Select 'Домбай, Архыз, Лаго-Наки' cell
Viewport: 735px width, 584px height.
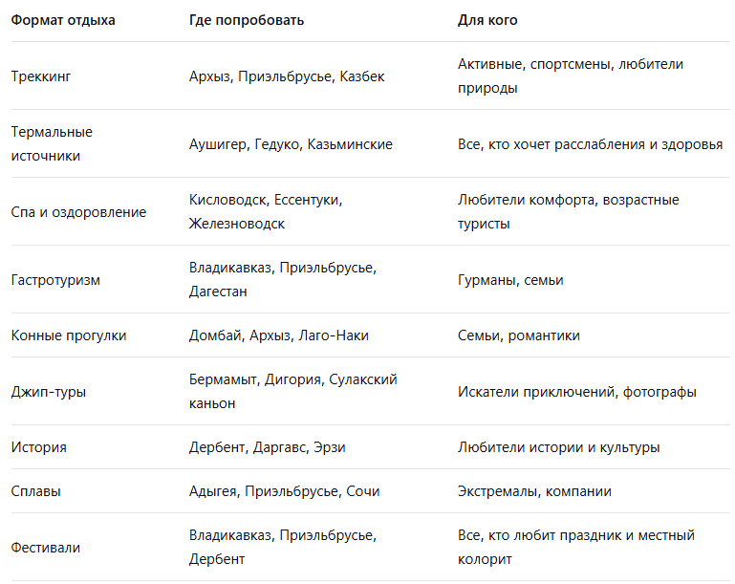[279, 335]
